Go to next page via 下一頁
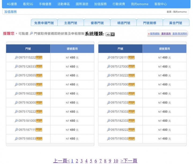Screen dimensions: 193x164 129,161
